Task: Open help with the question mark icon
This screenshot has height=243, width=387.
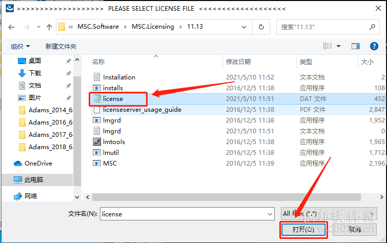Action: [374, 46]
